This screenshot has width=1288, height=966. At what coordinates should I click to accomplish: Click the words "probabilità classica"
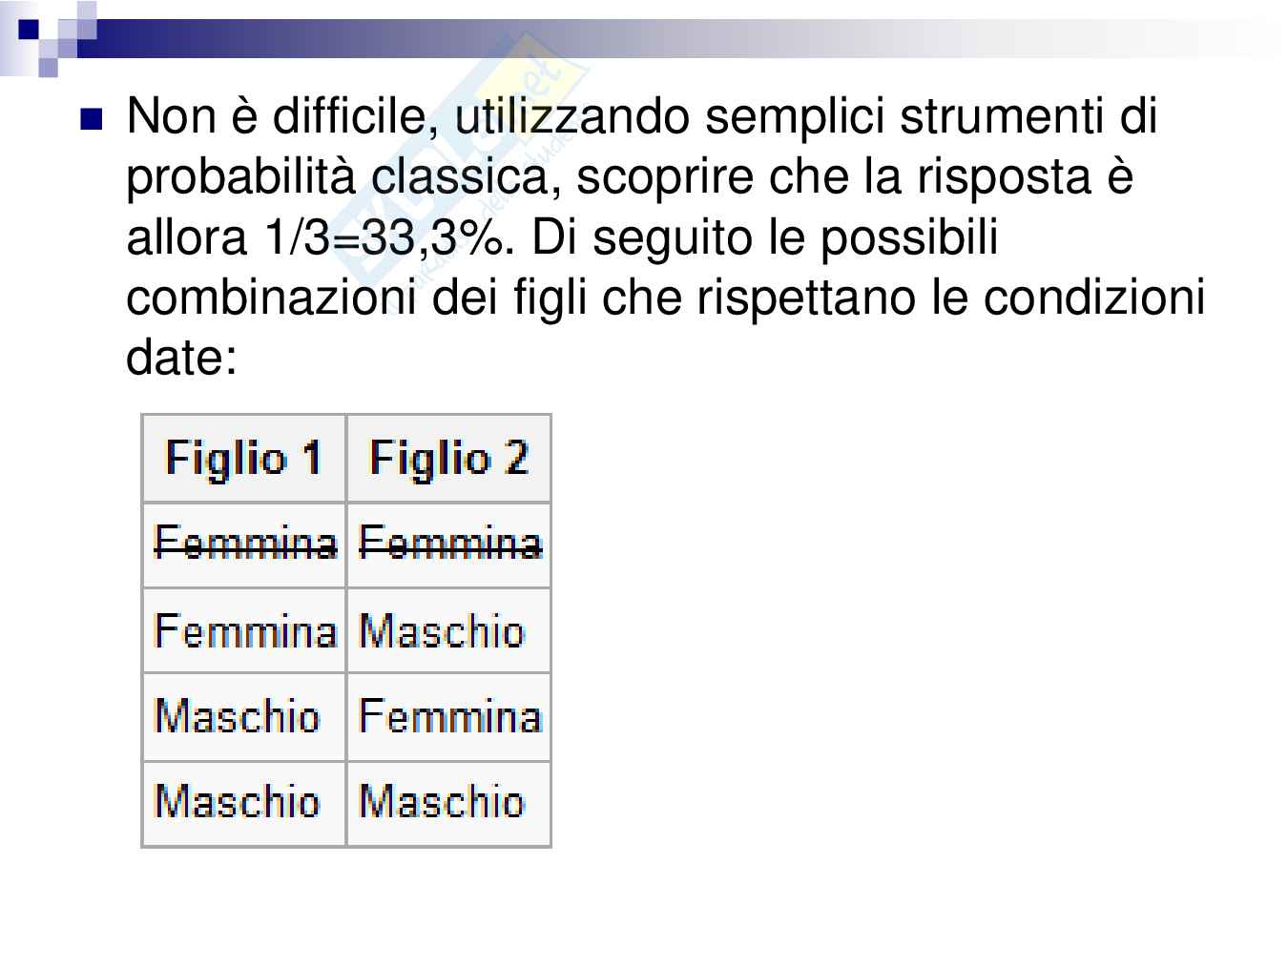point(342,177)
